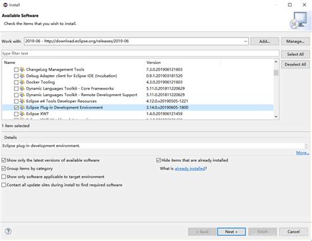312x241 pixels.
Task: Click the Dynamic Languages Toolkit Core Frameworks icon
Action: click(x=22, y=88)
